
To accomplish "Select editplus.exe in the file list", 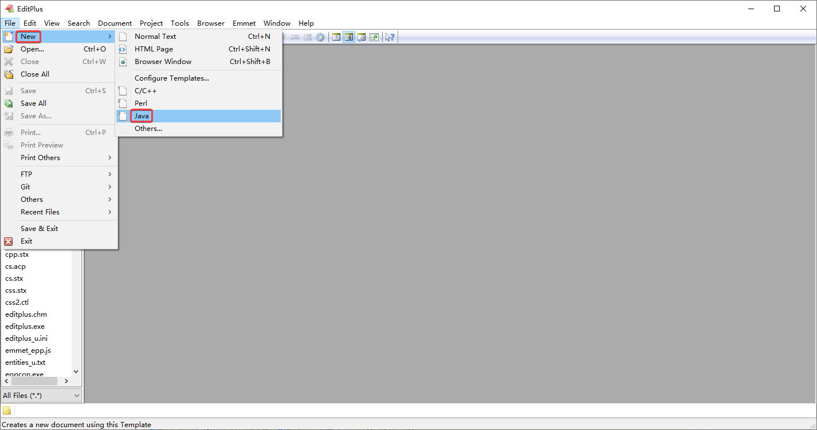I will pos(25,327).
